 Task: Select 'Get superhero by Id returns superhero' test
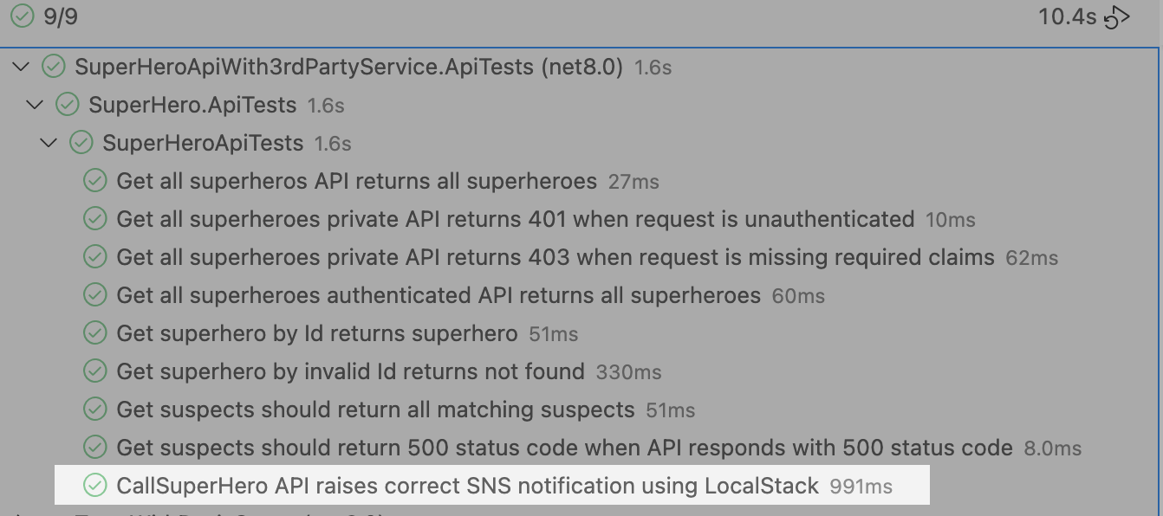pos(317,334)
